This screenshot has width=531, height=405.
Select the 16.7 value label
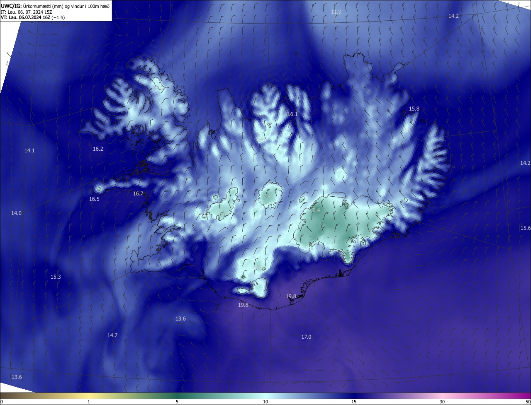[138, 193]
